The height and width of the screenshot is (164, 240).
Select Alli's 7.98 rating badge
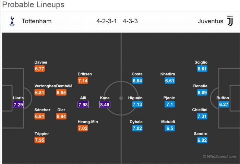click(x=83, y=104)
